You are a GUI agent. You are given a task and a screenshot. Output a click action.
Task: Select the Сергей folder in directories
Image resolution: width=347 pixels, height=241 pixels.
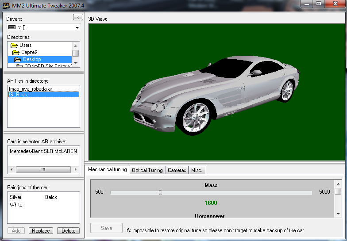[x=29, y=52]
